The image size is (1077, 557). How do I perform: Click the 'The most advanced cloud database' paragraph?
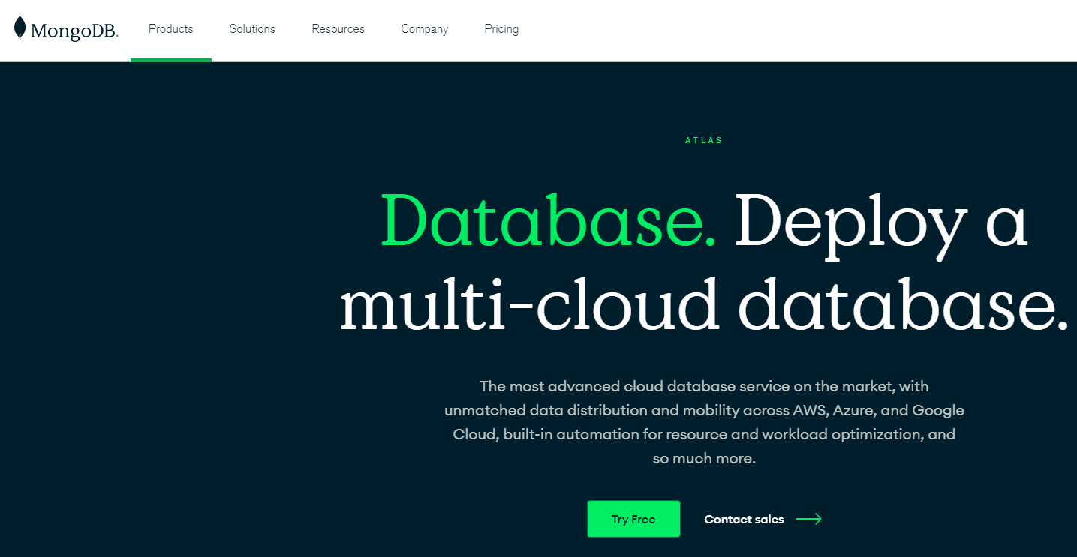point(704,423)
